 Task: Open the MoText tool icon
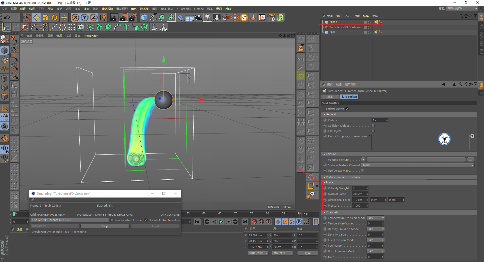tap(127, 27)
